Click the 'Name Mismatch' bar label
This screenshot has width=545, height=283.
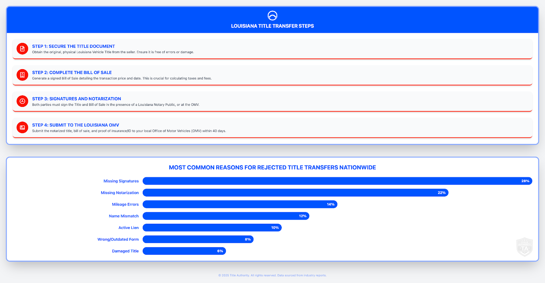pos(124,216)
